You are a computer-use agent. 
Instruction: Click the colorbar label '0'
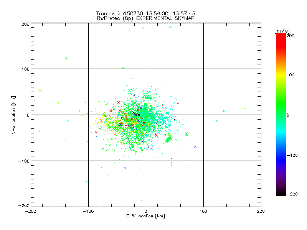288,115
